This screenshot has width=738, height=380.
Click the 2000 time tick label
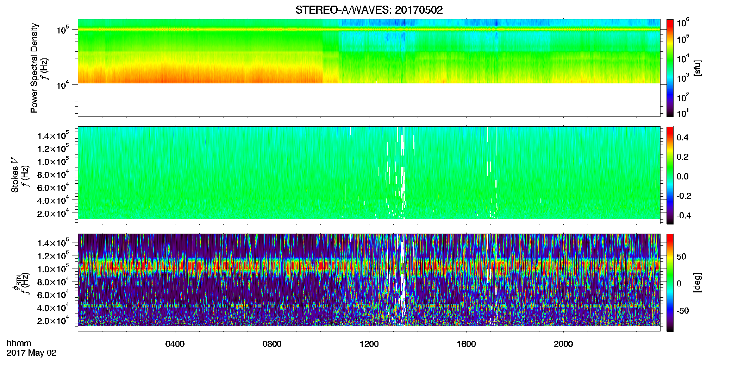[x=563, y=344]
